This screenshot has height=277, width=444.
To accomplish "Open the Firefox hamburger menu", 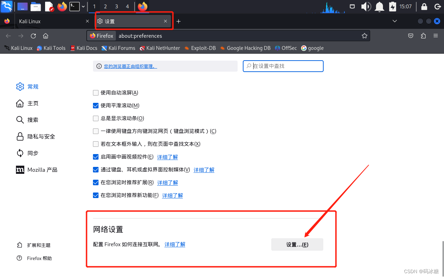I will 436,36.
